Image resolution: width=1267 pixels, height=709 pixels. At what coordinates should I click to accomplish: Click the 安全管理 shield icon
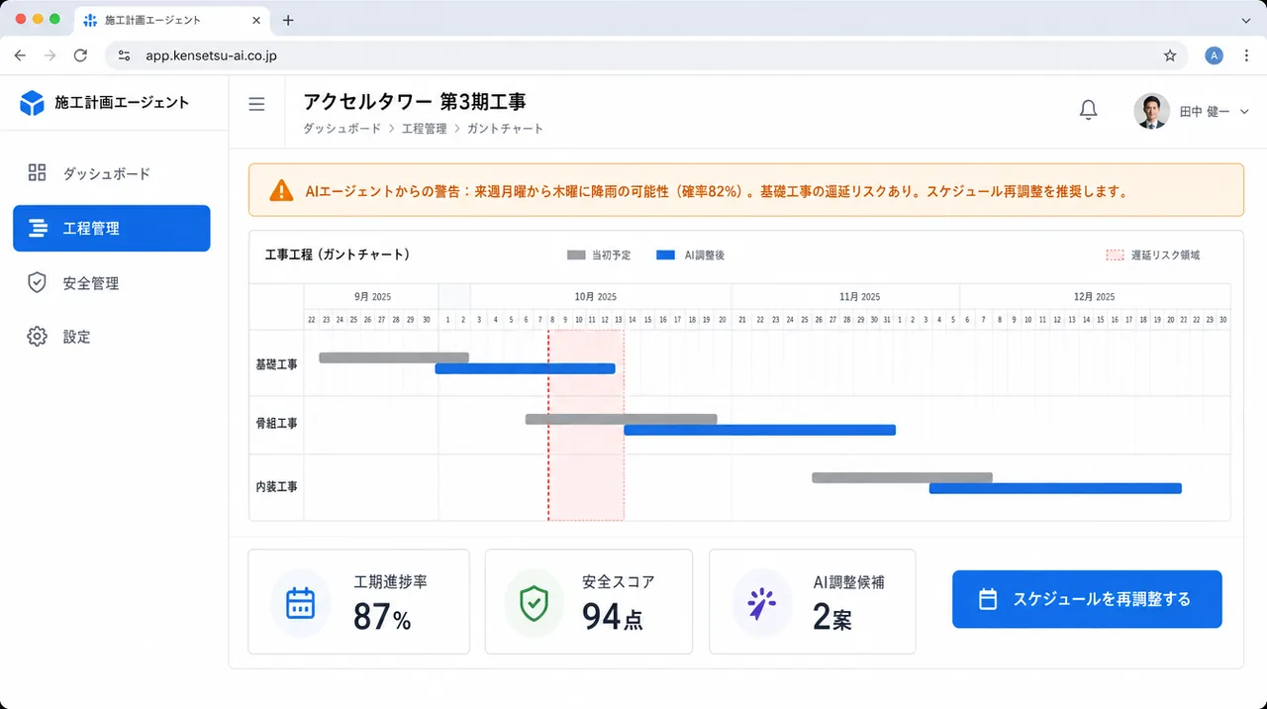tap(37, 283)
